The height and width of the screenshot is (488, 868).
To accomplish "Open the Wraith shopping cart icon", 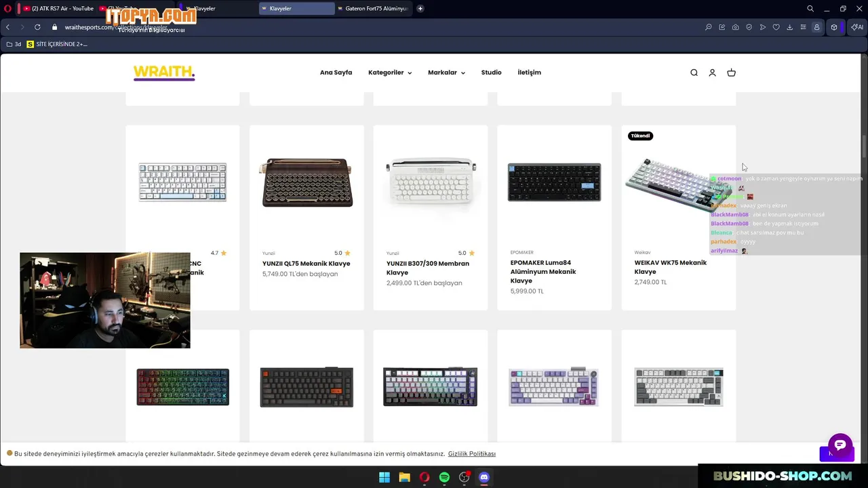I will 731,73.
